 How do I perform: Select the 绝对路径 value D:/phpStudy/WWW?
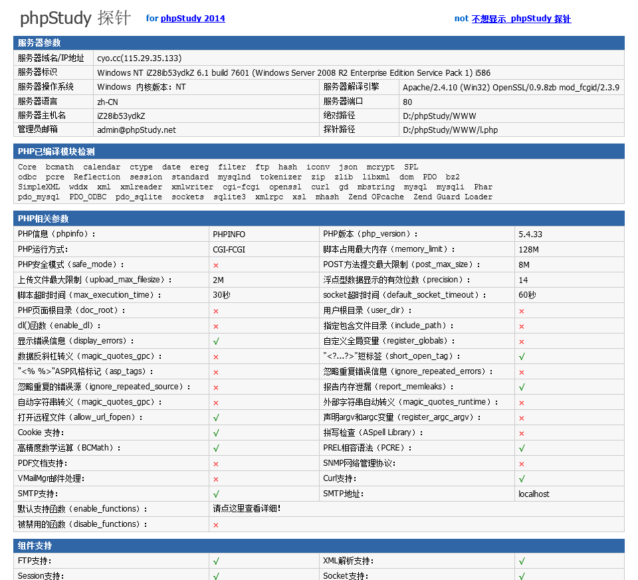pyautogui.click(x=439, y=116)
